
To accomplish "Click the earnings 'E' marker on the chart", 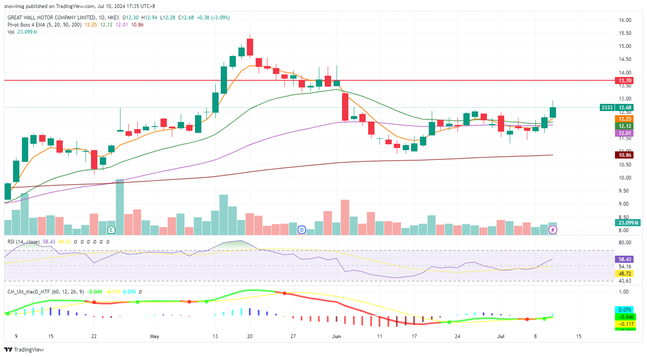I will [111, 230].
